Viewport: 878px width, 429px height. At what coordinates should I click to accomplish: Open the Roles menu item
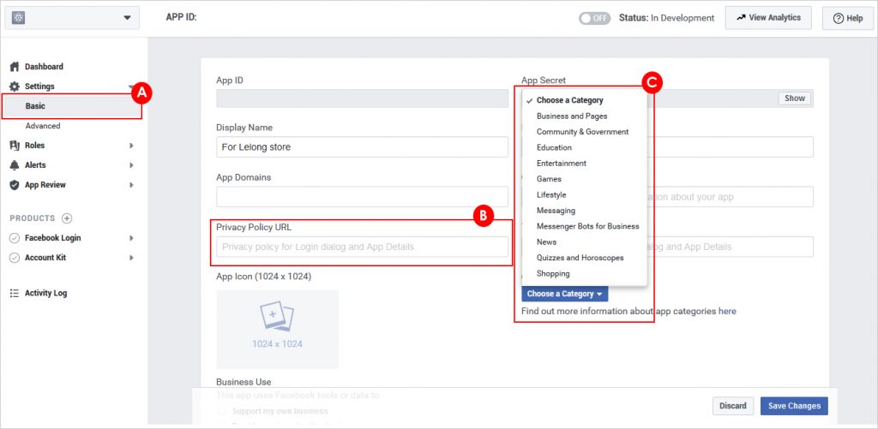click(34, 146)
